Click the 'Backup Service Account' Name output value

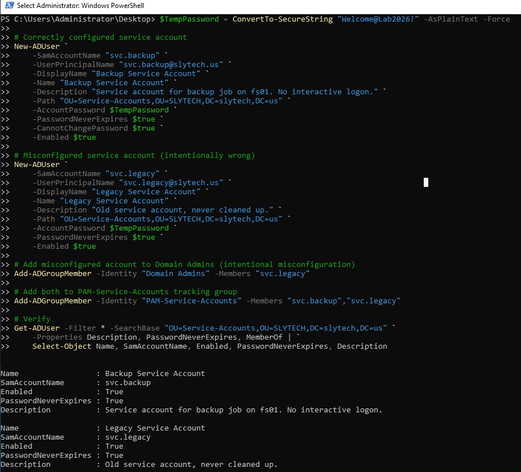155,374
